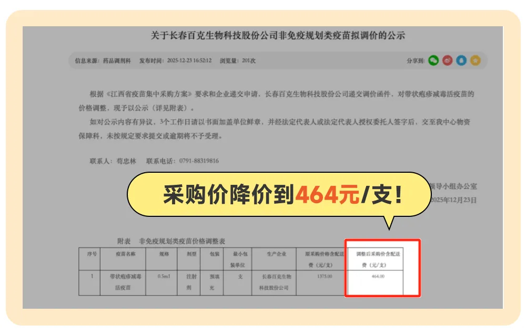Click the adjusted price 464.00 cell

(378, 276)
